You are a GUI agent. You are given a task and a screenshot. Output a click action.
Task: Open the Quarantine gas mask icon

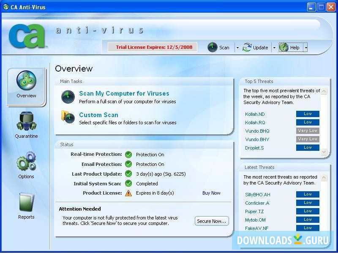[26, 121]
